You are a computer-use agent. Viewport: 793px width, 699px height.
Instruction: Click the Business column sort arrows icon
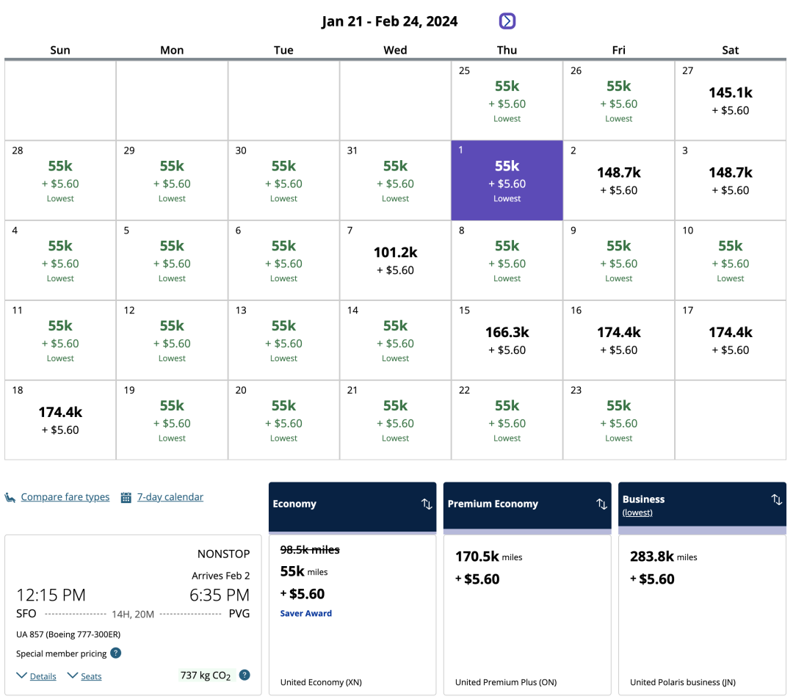point(776,500)
